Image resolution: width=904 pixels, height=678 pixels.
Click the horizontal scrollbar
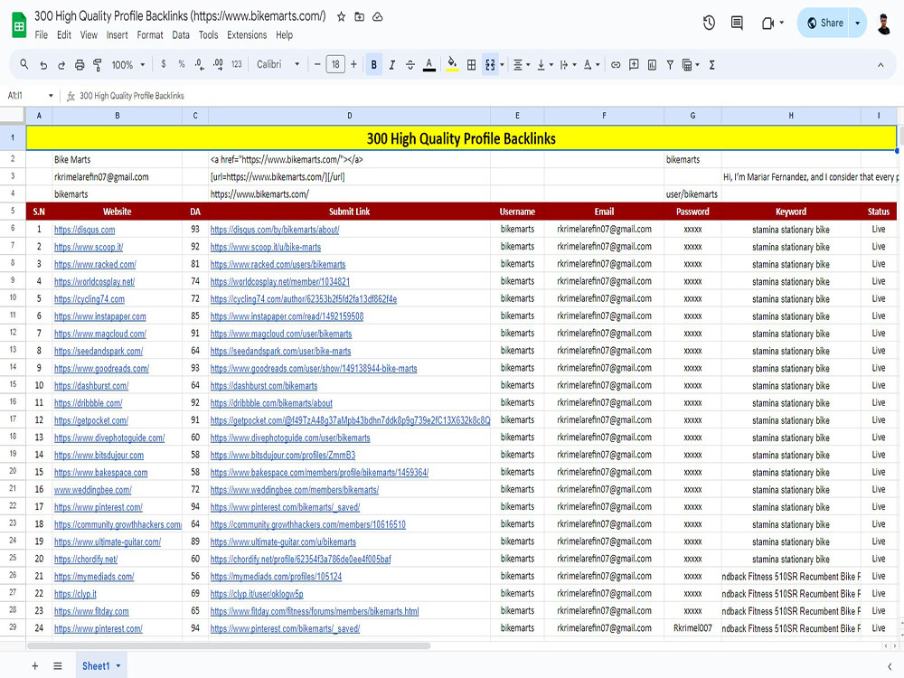coord(229,645)
